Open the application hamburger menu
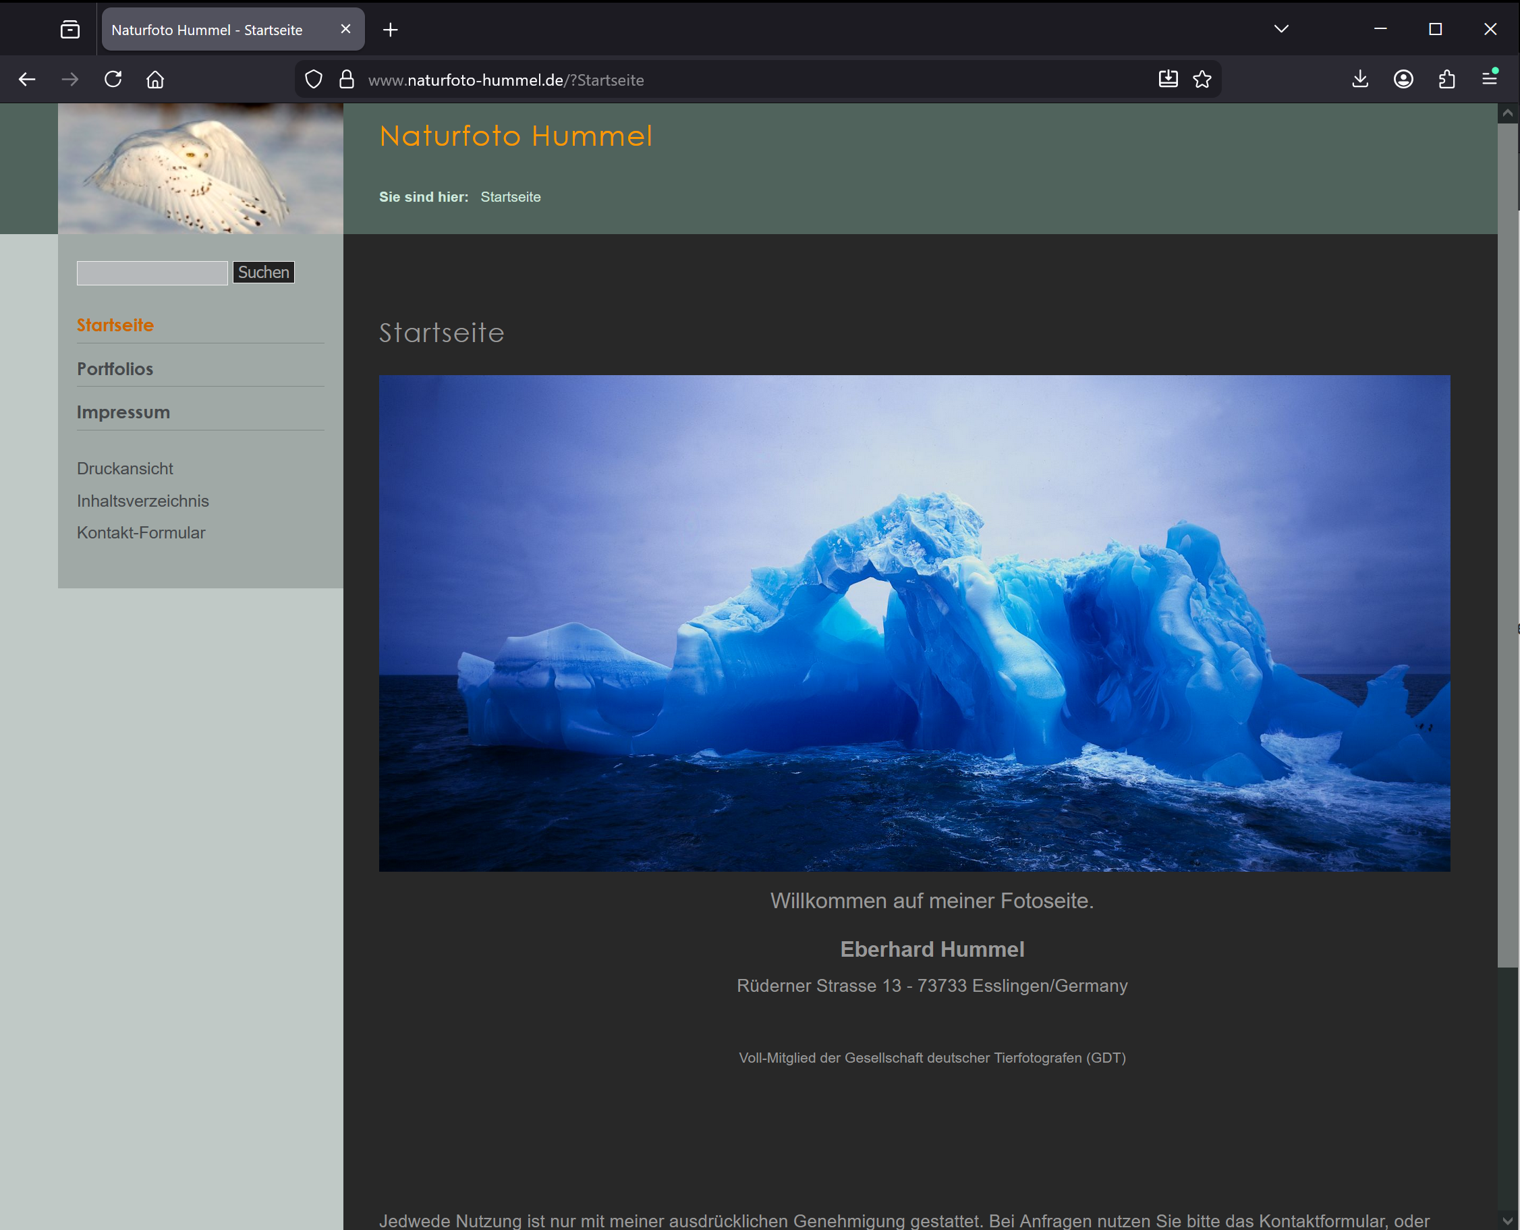The height and width of the screenshot is (1230, 1520). [1490, 78]
